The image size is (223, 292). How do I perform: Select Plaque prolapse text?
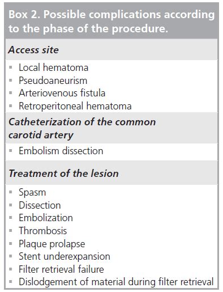[x=52, y=244]
